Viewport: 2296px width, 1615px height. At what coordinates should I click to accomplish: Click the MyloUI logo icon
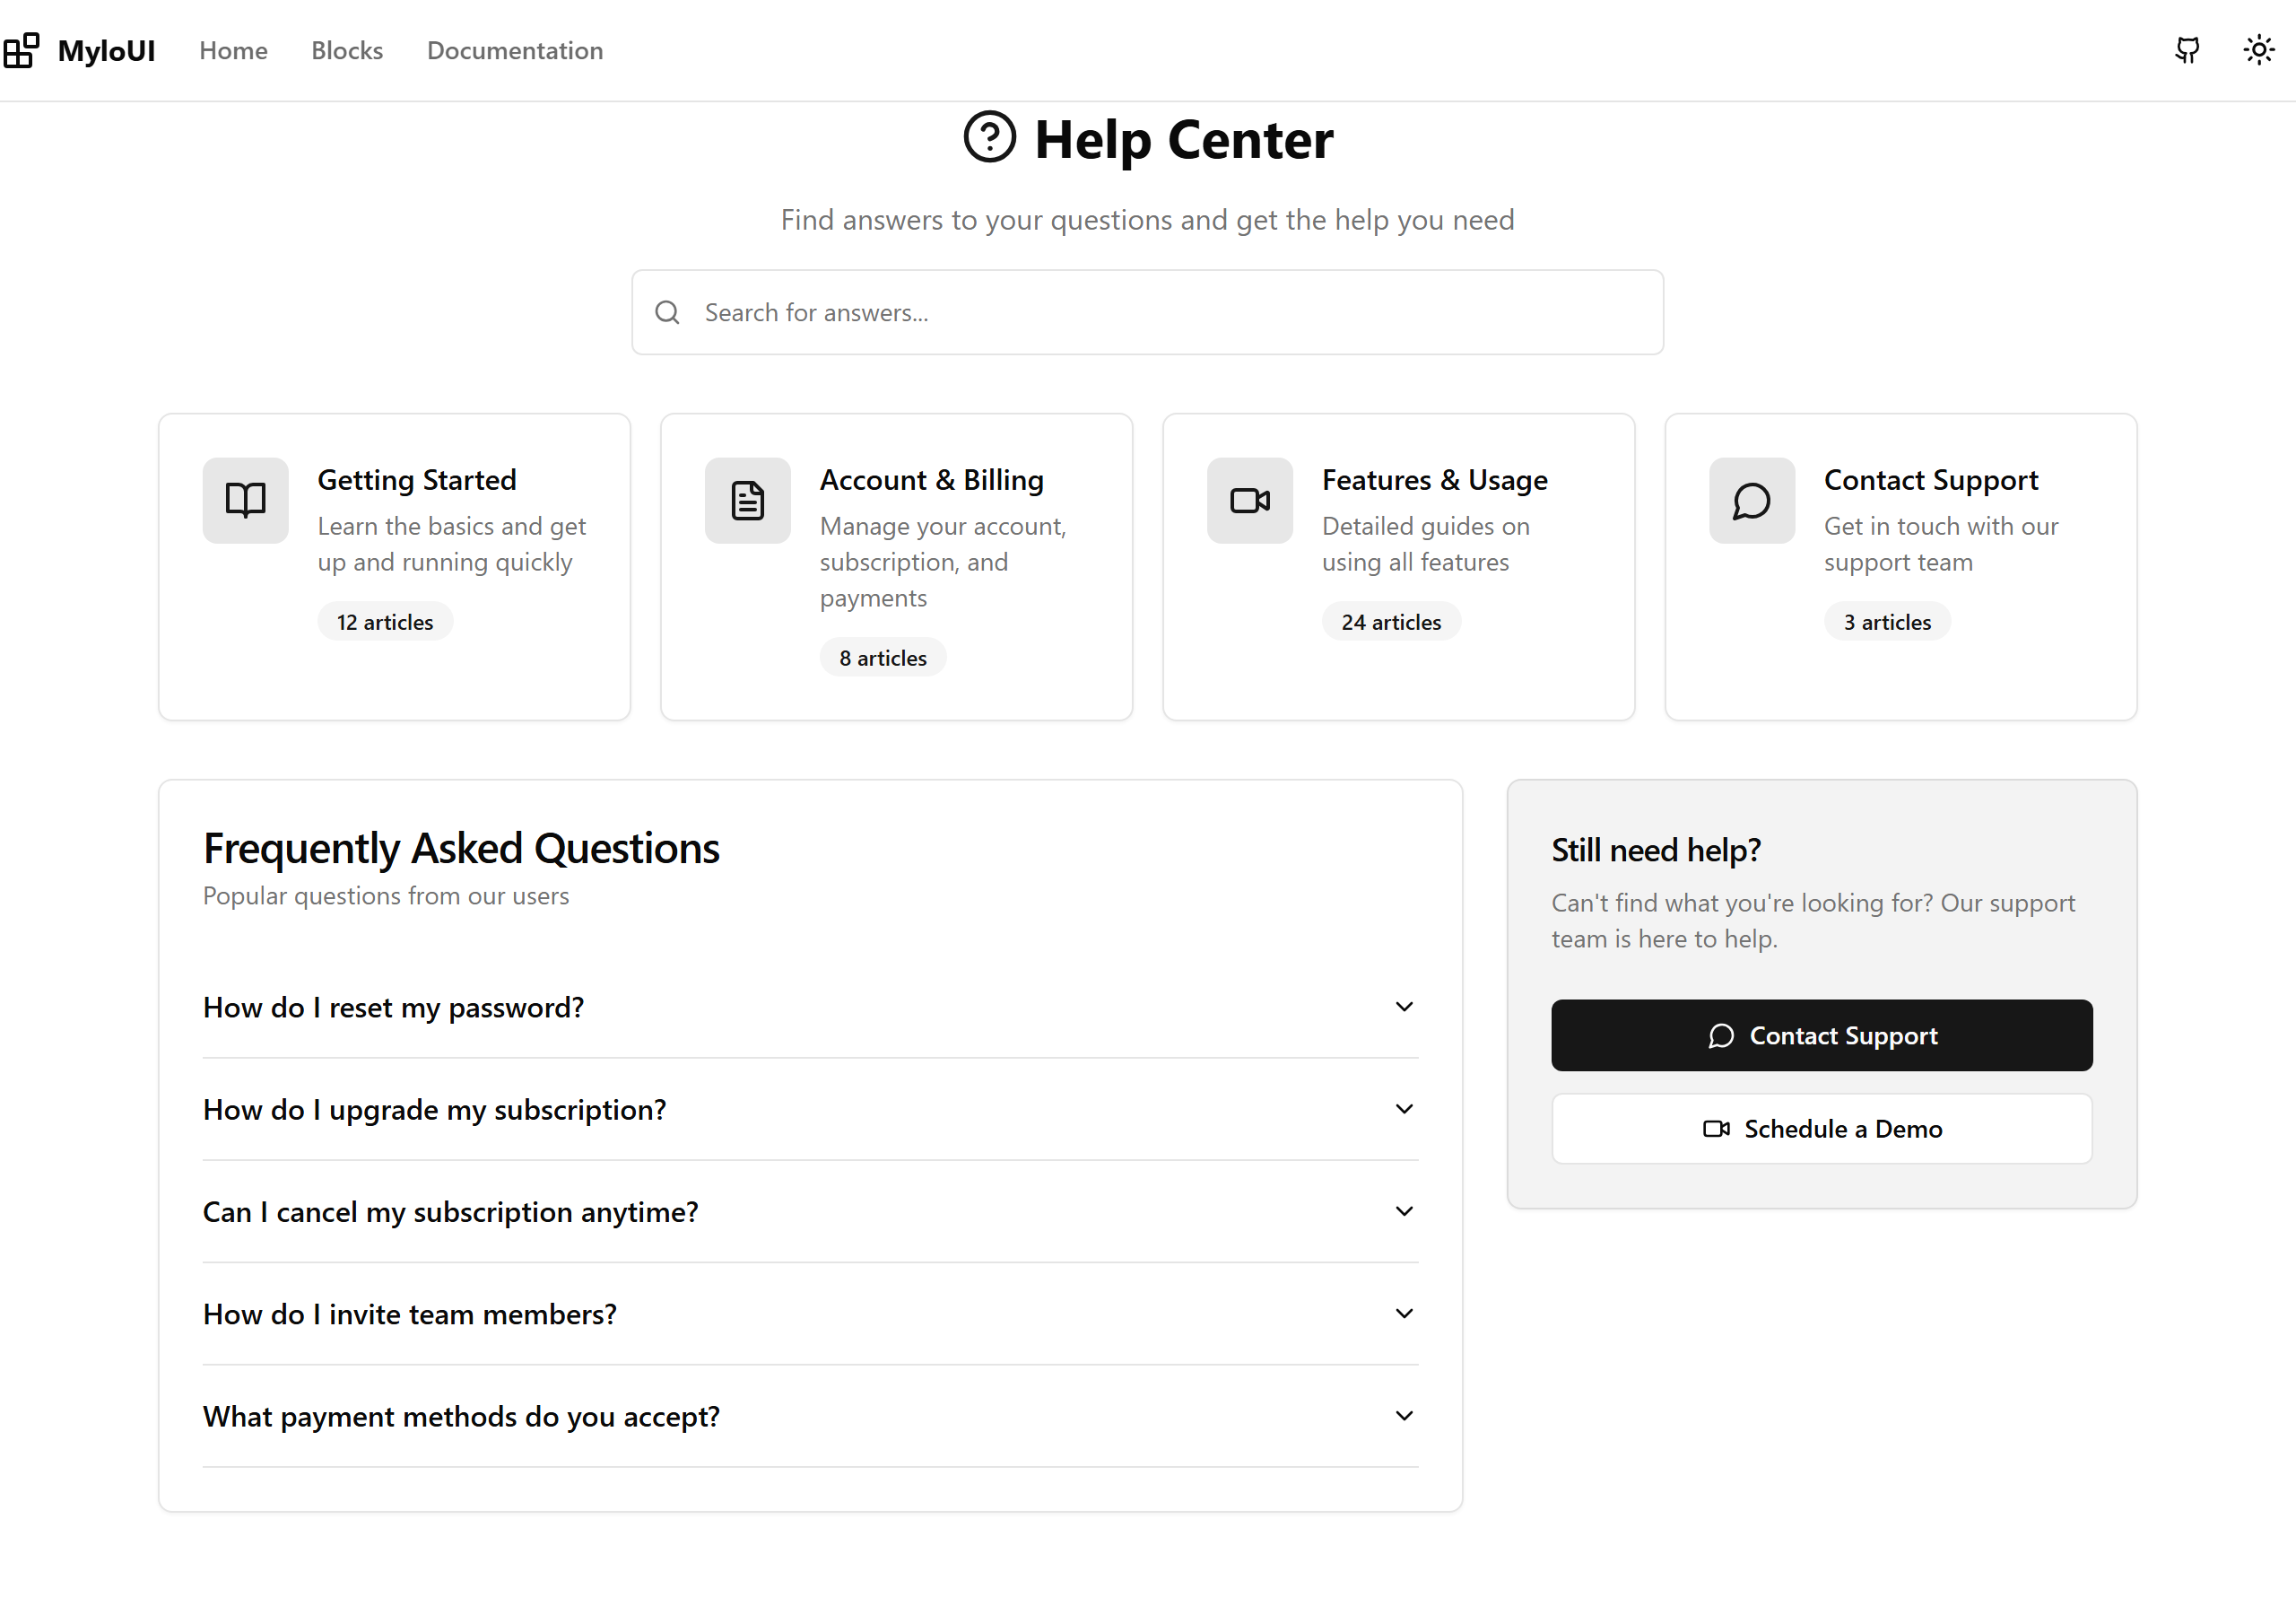click(21, 50)
